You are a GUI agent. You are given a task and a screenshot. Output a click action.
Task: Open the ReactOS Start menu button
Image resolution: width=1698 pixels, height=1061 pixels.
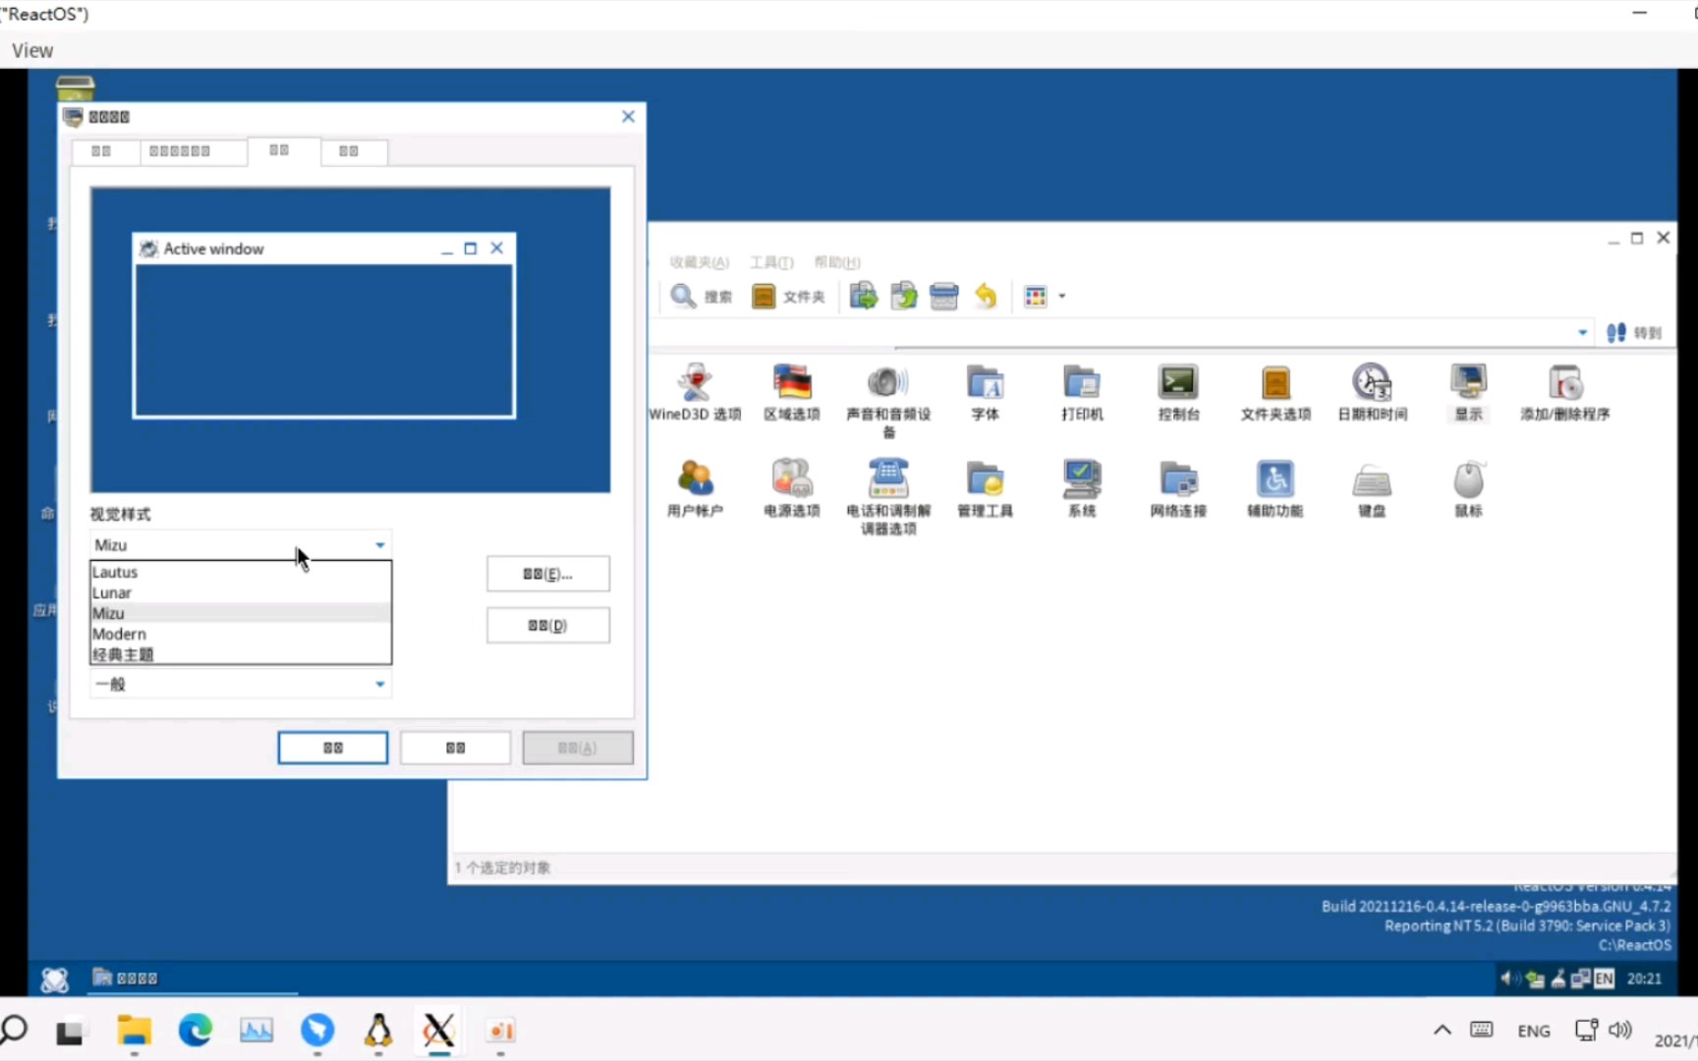[x=54, y=978]
